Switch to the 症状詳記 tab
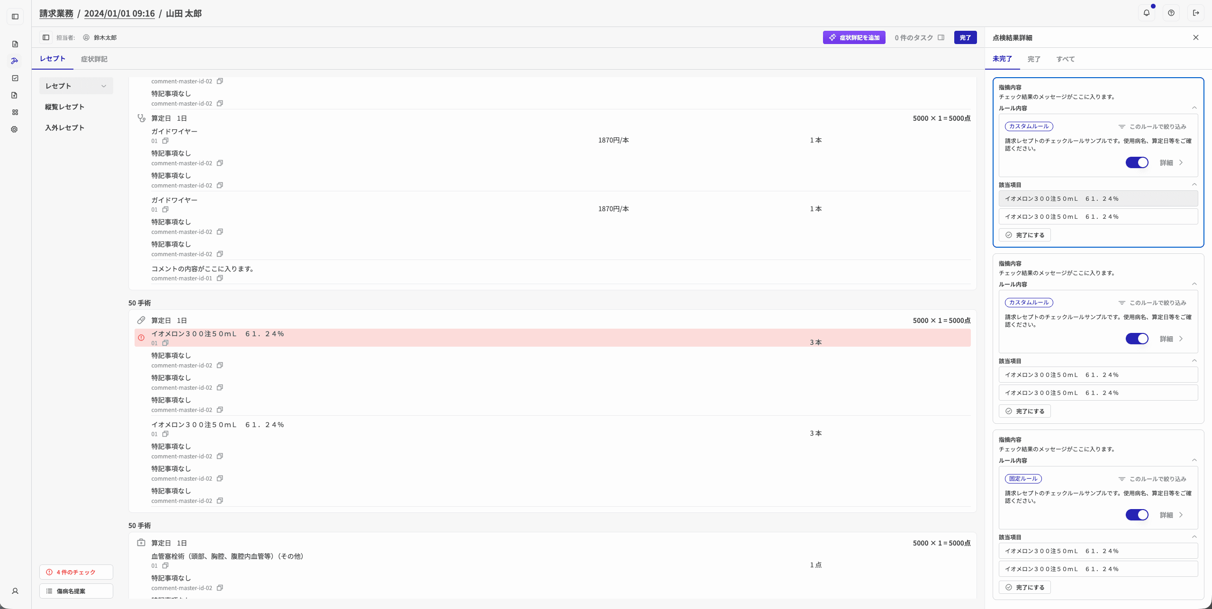The image size is (1212, 609). (x=94, y=59)
